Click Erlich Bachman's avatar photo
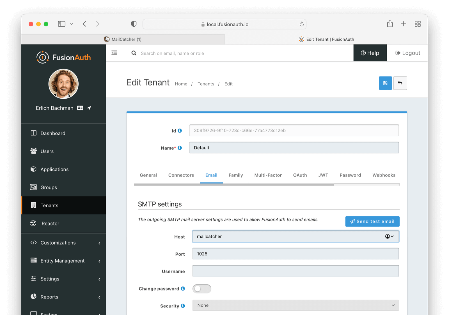The width and height of the screenshot is (449, 315). click(63, 84)
